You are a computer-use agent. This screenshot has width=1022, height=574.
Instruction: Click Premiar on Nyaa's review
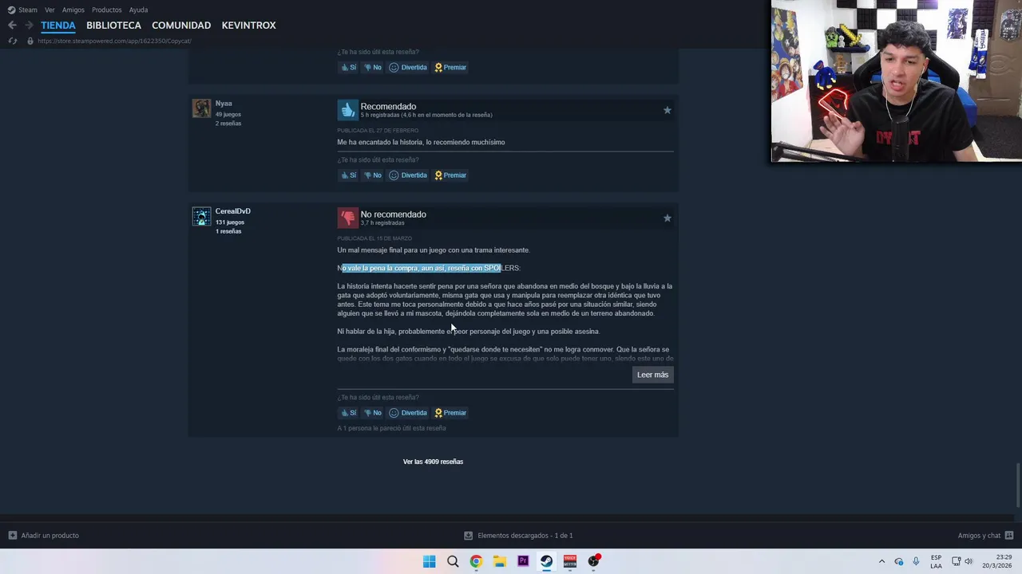(x=450, y=175)
